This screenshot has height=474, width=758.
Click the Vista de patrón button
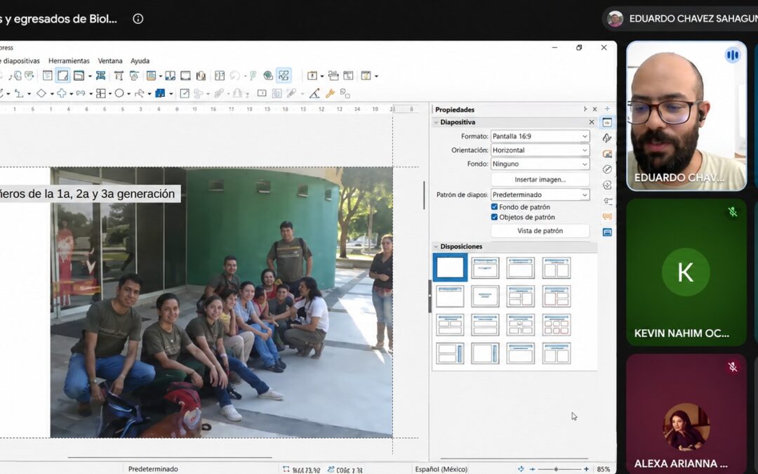(540, 231)
